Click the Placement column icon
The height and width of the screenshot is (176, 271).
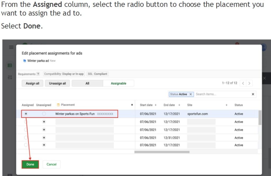pos(58,105)
